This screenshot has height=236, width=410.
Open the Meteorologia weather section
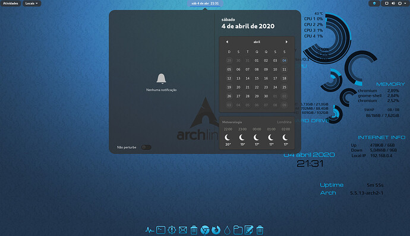pyautogui.click(x=257, y=133)
